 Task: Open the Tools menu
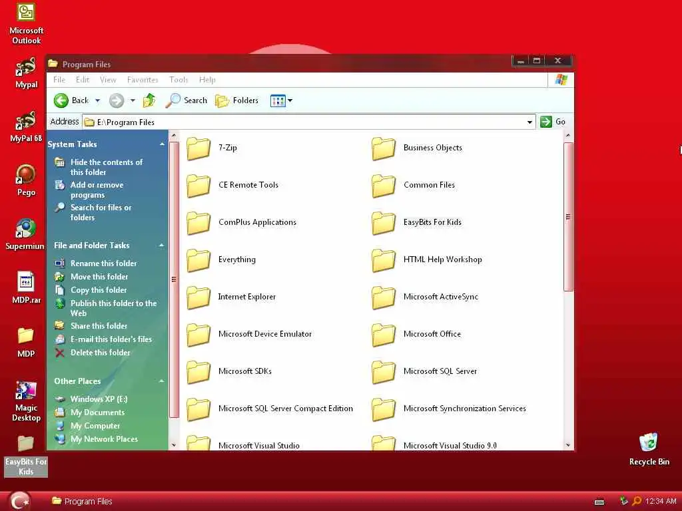(178, 80)
